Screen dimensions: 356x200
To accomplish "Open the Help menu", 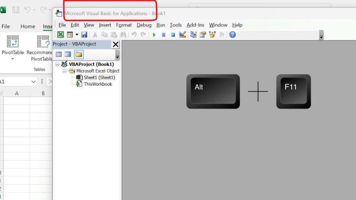I will 237,25.
